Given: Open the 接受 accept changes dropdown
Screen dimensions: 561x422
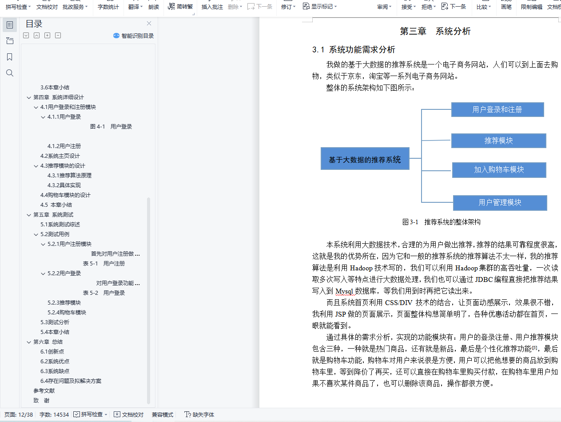Looking at the screenshot, I should click(x=407, y=7).
